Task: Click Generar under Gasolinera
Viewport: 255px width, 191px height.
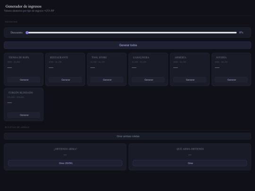Action: pos(148,80)
